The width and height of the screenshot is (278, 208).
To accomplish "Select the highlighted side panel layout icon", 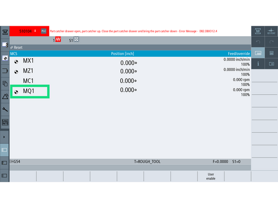I will coord(4,150).
